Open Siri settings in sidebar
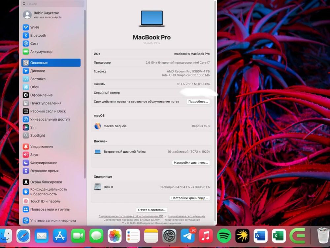This screenshot has width=330, height=248. pos(51,127)
